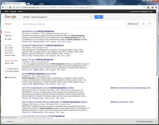Image resolution: width=159 pixels, height=125 pixels.
Task: Click the account email in top bar
Action: [x=141, y=11]
